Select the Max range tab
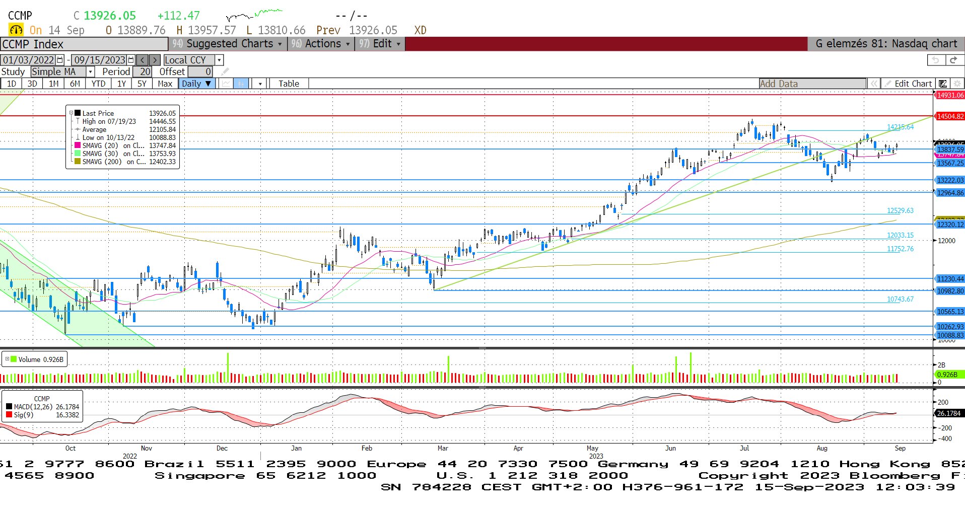The width and height of the screenshot is (965, 515). pyautogui.click(x=165, y=84)
